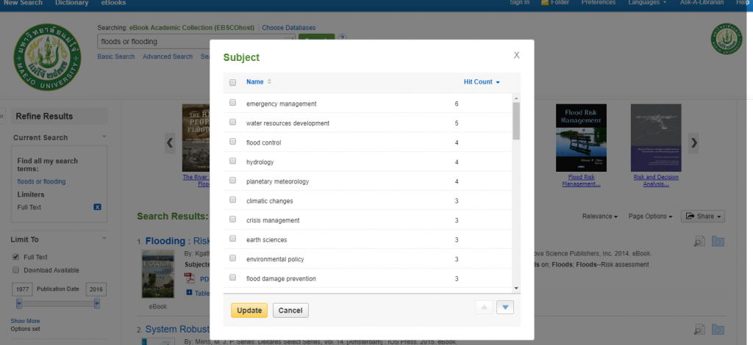Check the Download Available checkbox
The height and width of the screenshot is (345, 753).
point(16,270)
